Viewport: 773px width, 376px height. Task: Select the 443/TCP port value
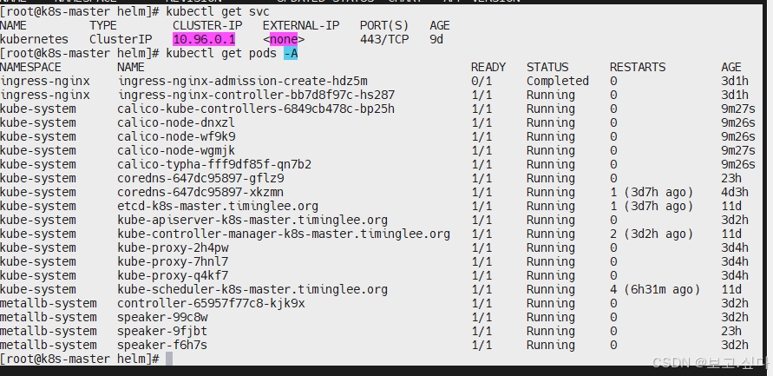click(x=384, y=39)
